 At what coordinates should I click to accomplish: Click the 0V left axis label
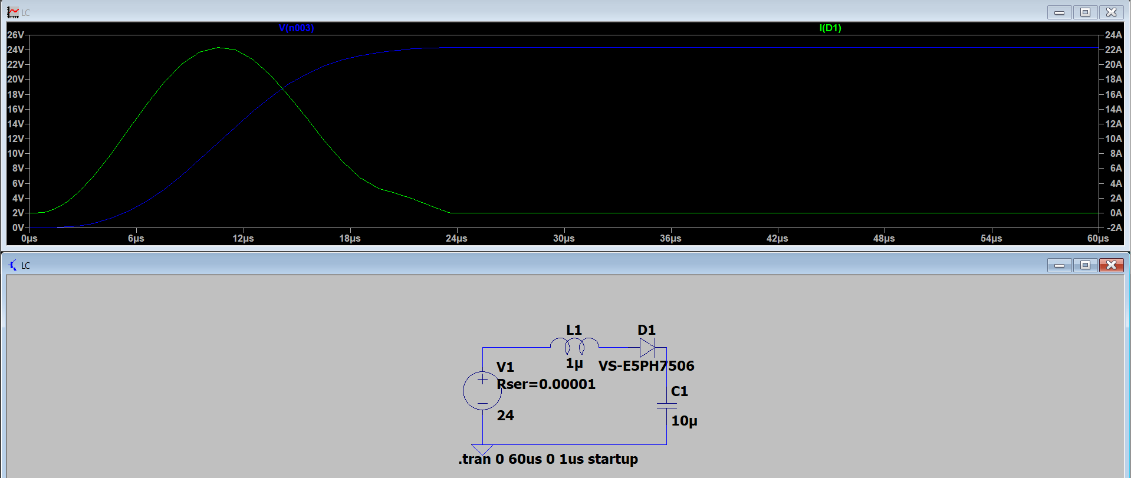click(18, 228)
